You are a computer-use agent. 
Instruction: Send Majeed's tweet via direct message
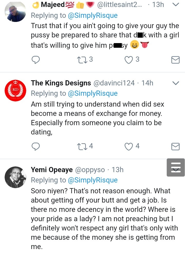(x=175, y=60)
